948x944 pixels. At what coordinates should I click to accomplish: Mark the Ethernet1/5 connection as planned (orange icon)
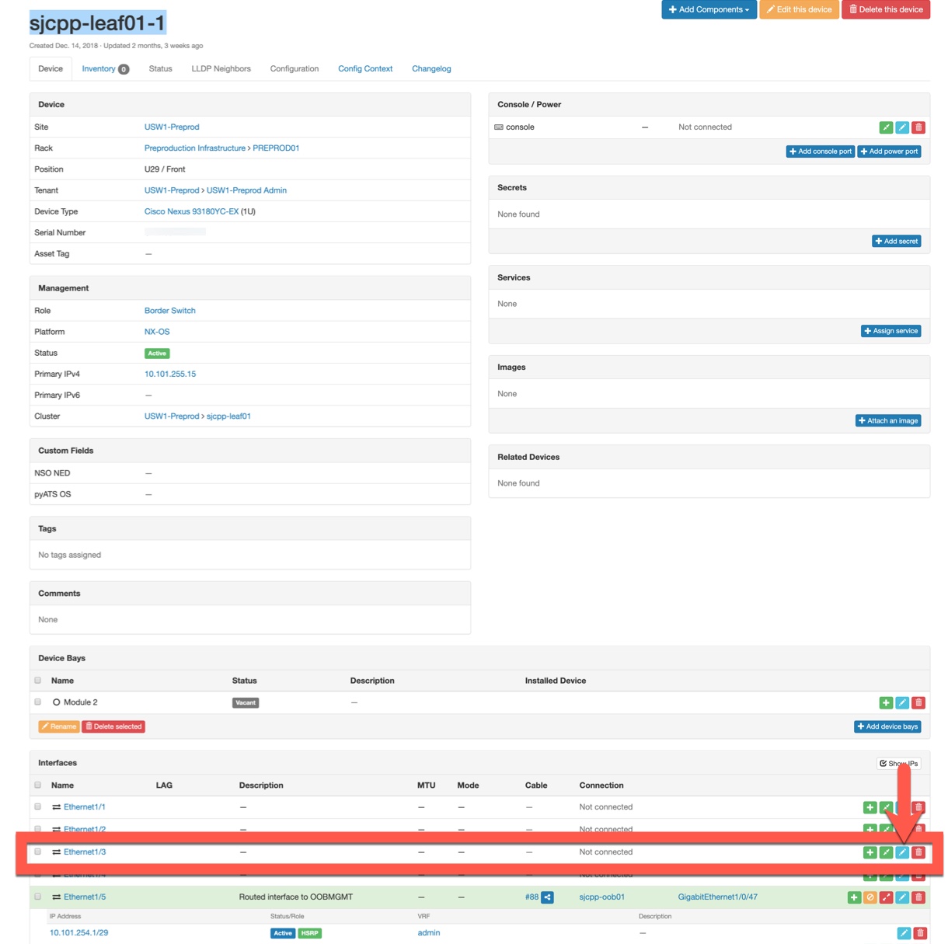point(870,897)
